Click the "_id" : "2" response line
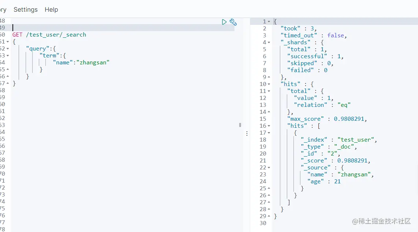Image resolution: width=418 pixels, height=232 pixels. 320,154
